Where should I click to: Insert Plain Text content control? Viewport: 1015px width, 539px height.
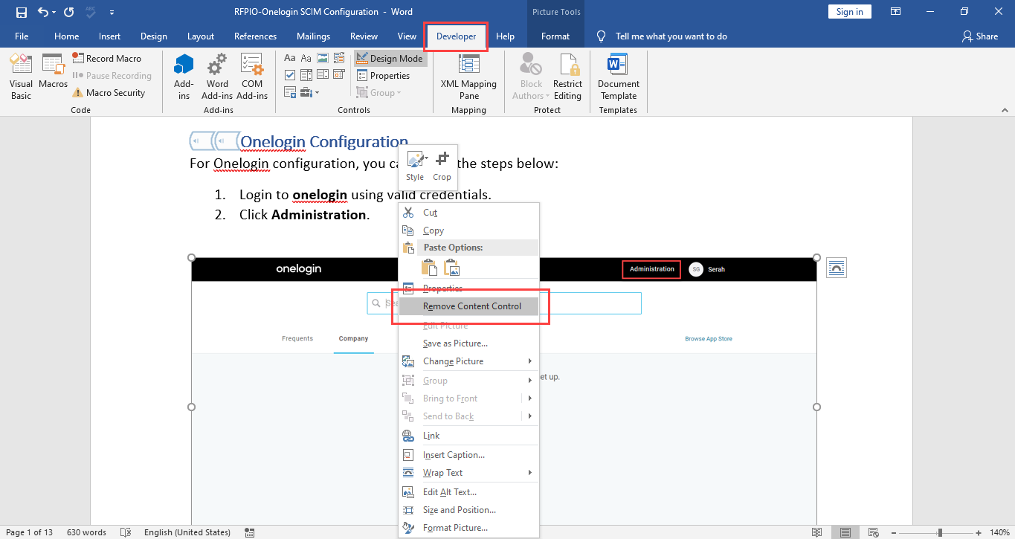[306, 58]
